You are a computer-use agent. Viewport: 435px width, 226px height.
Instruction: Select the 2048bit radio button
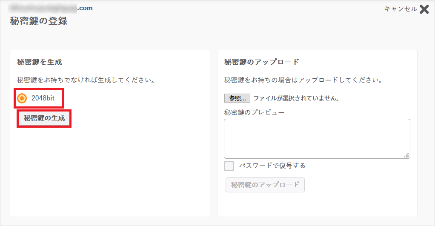tap(22, 98)
